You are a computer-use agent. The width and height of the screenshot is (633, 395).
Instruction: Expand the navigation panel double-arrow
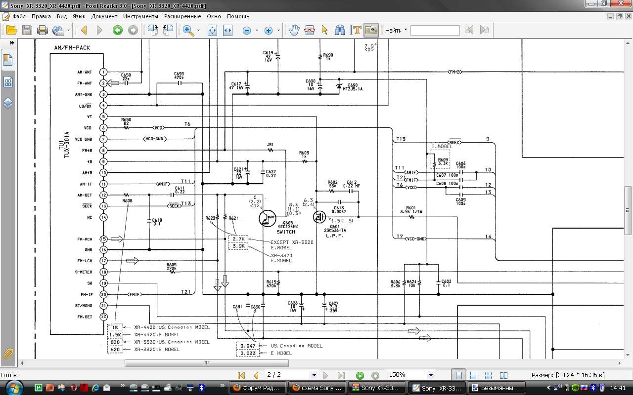click(x=12, y=43)
